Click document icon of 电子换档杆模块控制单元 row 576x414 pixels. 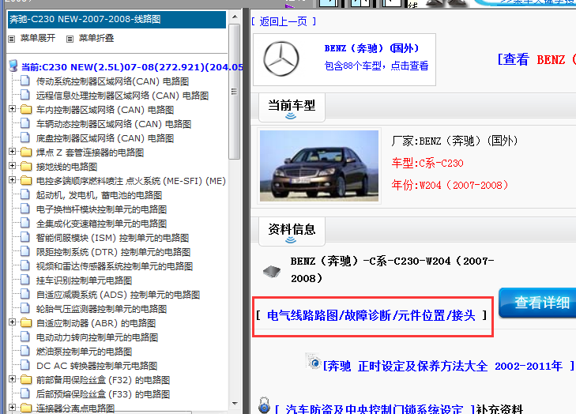tap(25, 209)
